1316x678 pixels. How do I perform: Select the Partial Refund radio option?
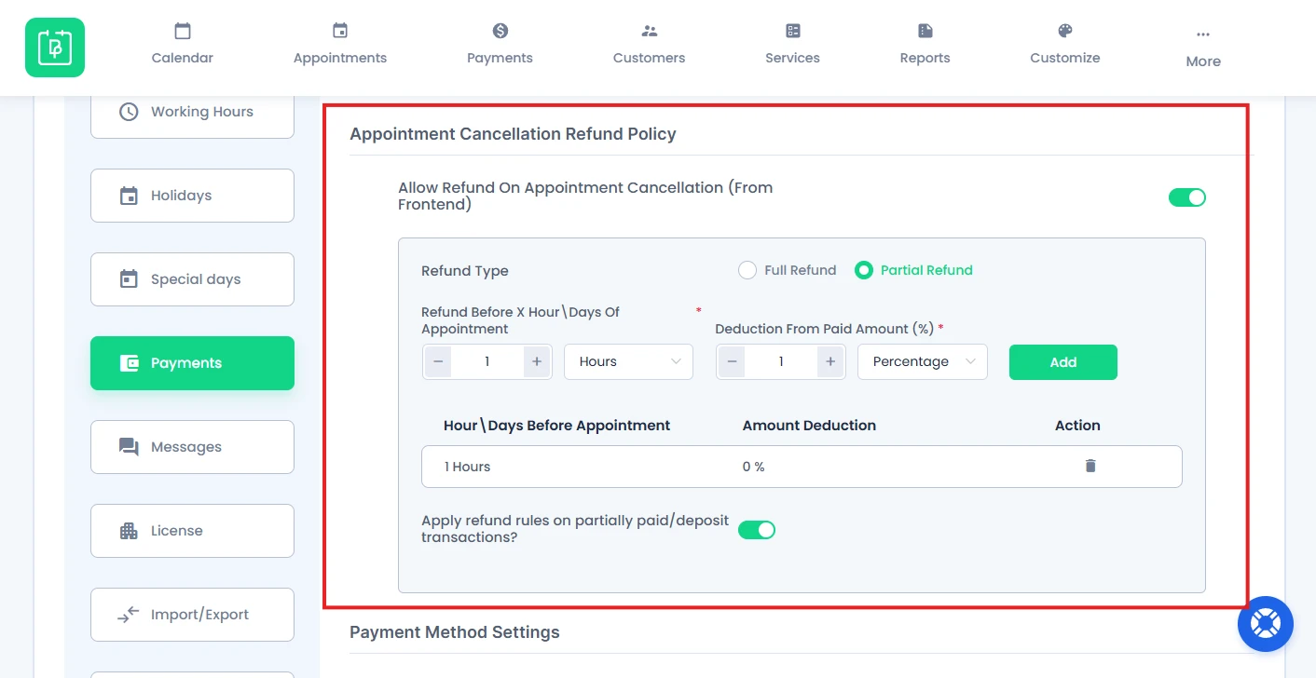[864, 270]
